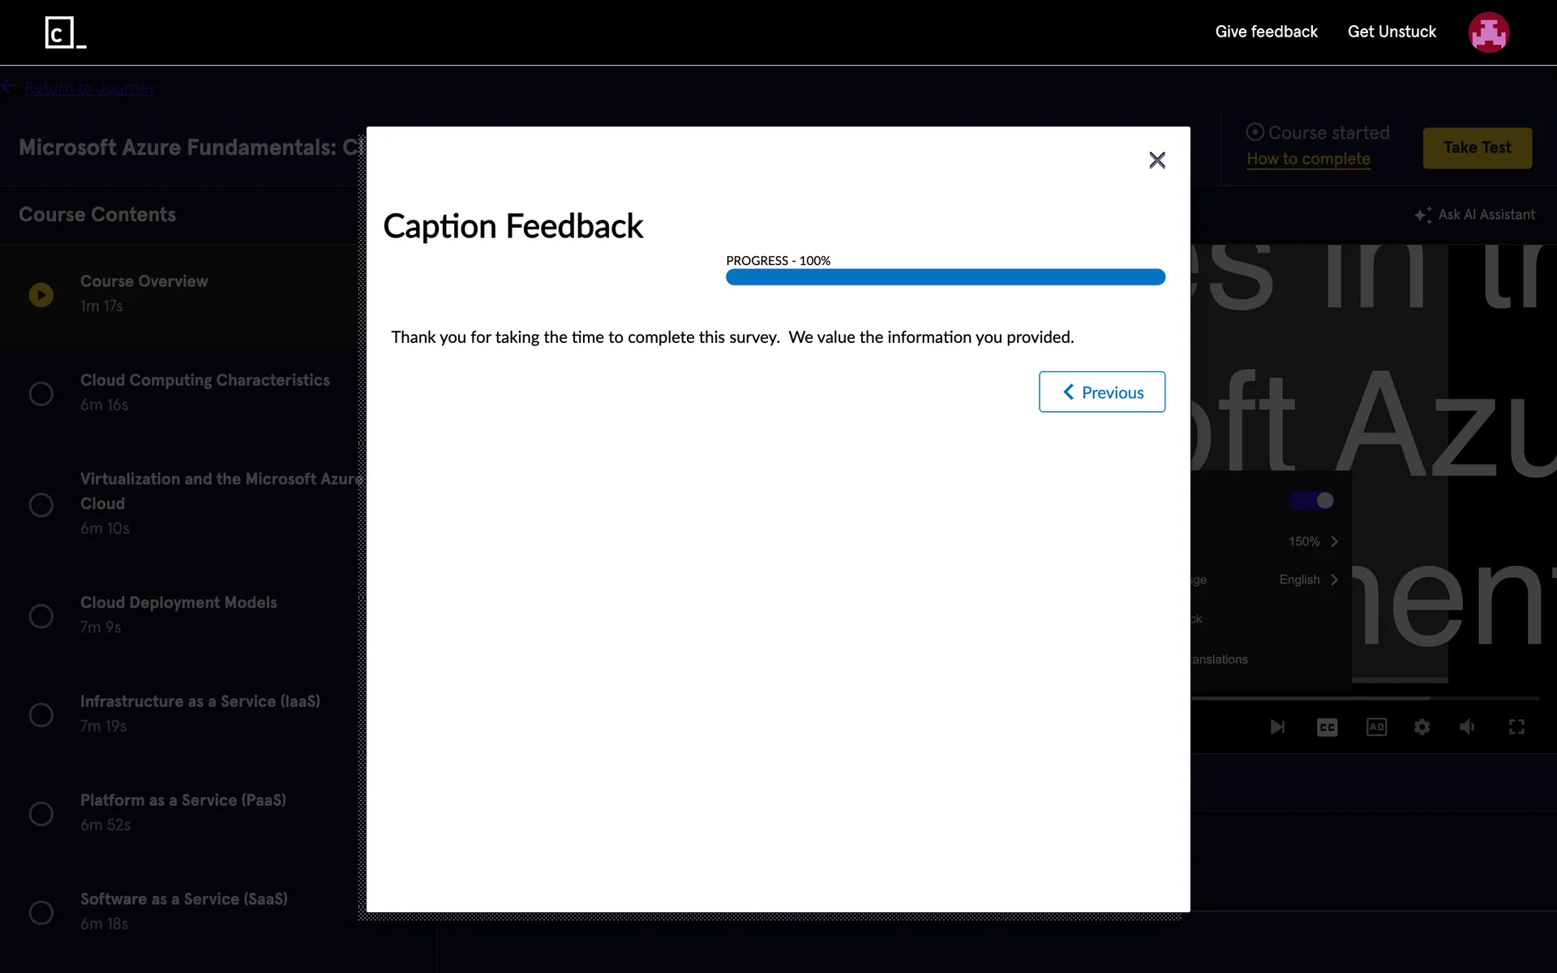Click the audio description AD icon

tap(1376, 727)
